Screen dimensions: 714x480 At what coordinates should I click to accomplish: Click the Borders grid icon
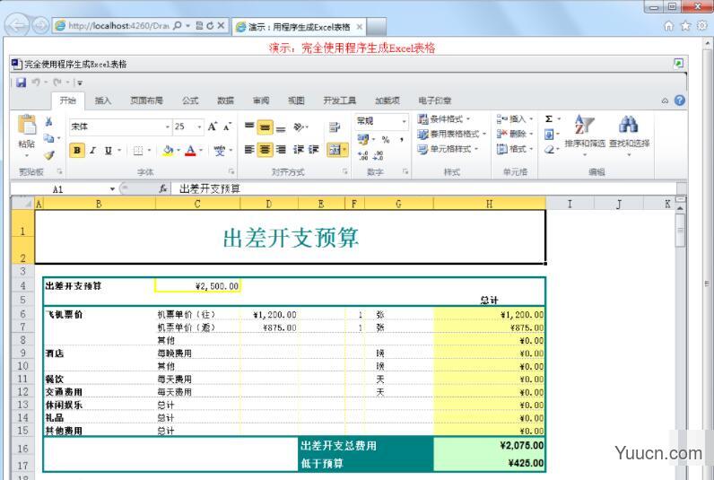point(138,151)
